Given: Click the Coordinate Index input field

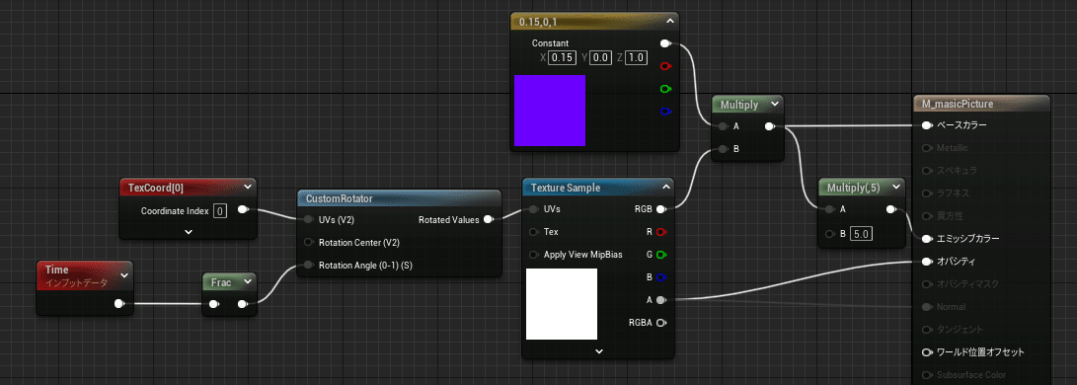Looking at the screenshot, I should (x=219, y=210).
